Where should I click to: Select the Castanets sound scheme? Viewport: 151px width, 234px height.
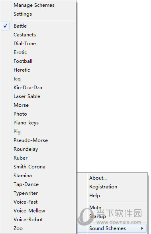[x=25, y=35]
